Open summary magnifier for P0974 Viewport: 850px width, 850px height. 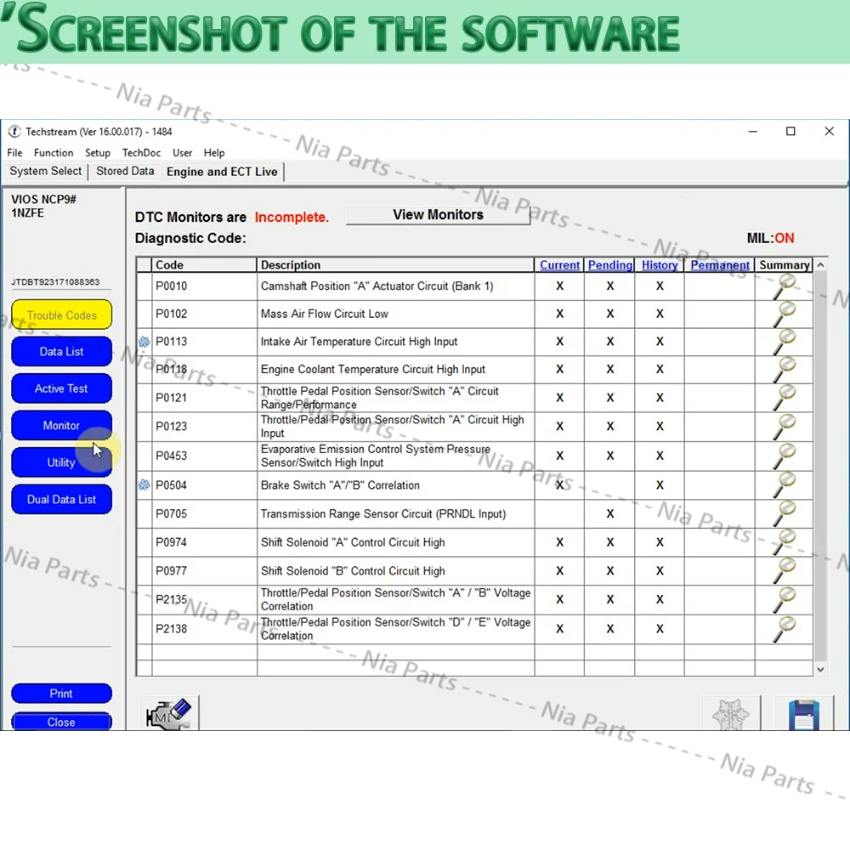click(784, 542)
